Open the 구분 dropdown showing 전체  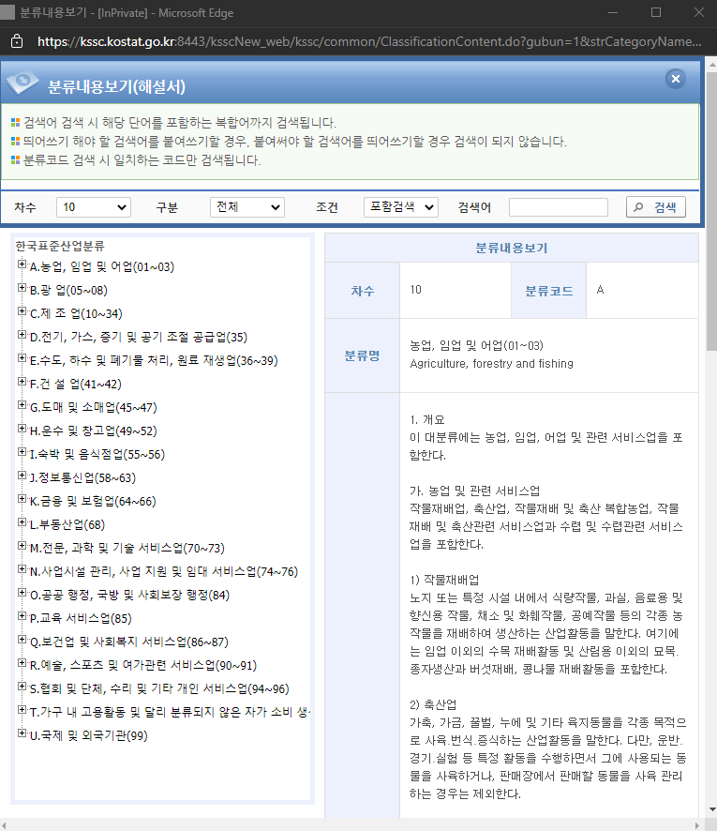(x=247, y=206)
